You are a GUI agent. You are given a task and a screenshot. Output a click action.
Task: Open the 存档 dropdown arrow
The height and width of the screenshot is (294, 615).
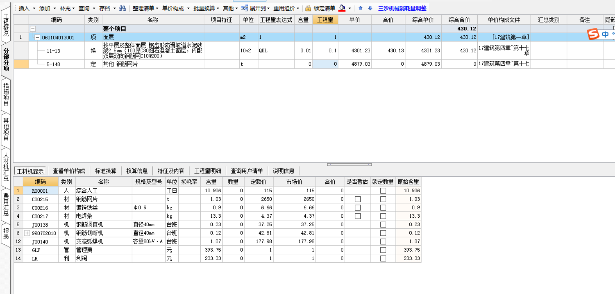114,8
